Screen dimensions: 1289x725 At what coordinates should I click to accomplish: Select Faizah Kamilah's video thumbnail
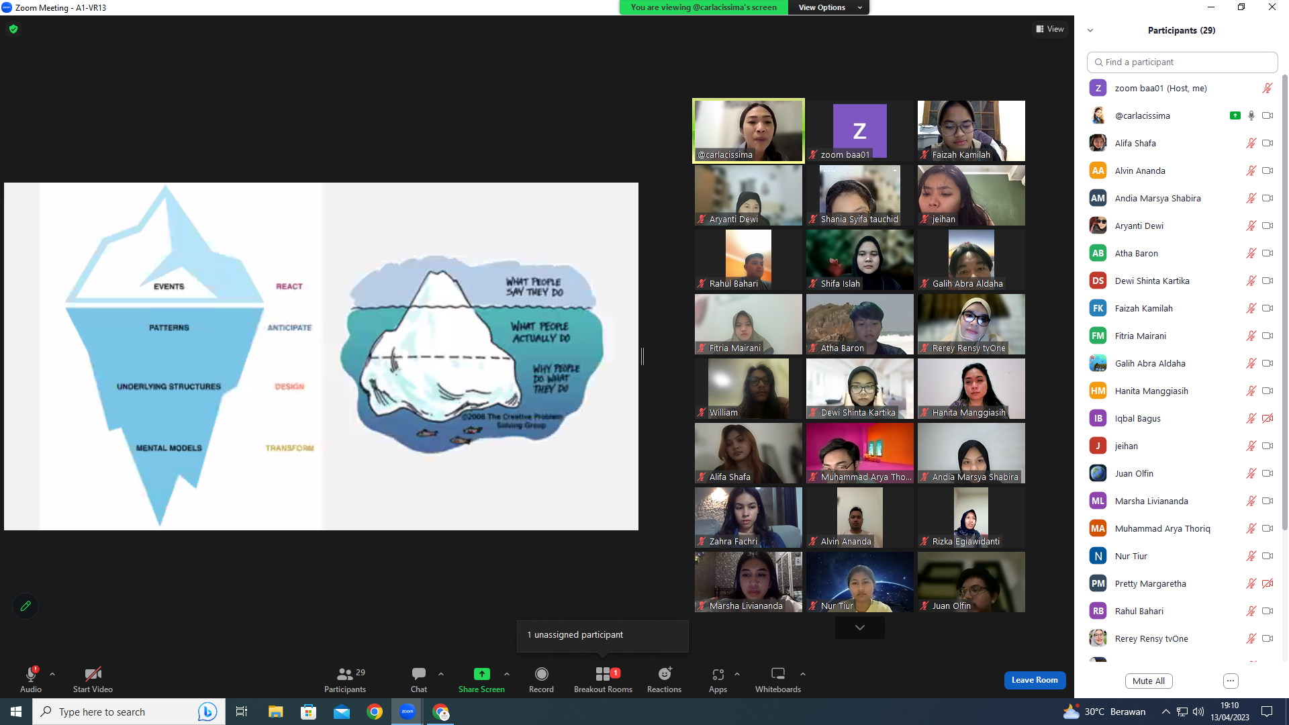971,131
